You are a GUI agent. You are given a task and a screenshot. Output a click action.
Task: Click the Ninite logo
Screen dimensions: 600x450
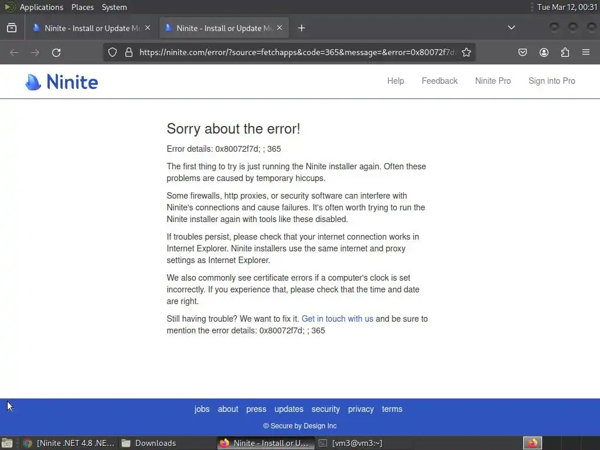pyautogui.click(x=62, y=82)
